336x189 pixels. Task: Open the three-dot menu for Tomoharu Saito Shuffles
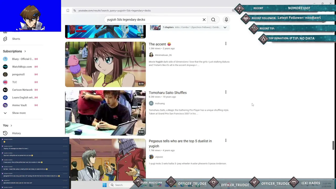(x=226, y=92)
